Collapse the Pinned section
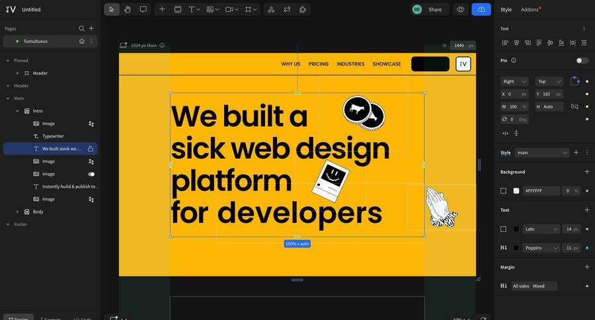This screenshot has height=320, width=595. pyautogui.click(x=8, y=61)
